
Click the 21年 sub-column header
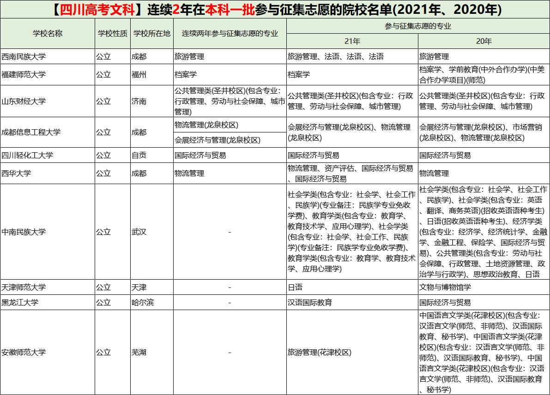coord(352,41)
